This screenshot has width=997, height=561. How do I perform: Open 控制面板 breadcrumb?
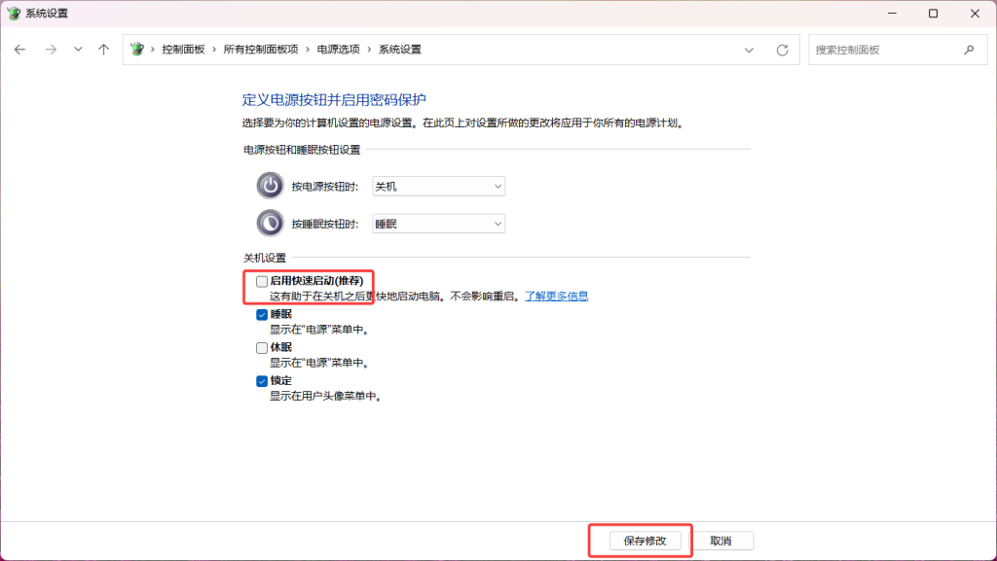pyautogui.click(x=183, y=50)
